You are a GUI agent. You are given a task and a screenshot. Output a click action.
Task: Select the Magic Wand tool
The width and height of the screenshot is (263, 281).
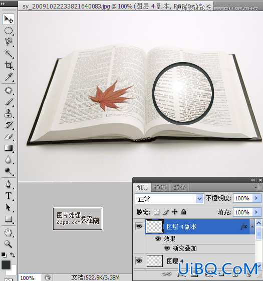9,53
